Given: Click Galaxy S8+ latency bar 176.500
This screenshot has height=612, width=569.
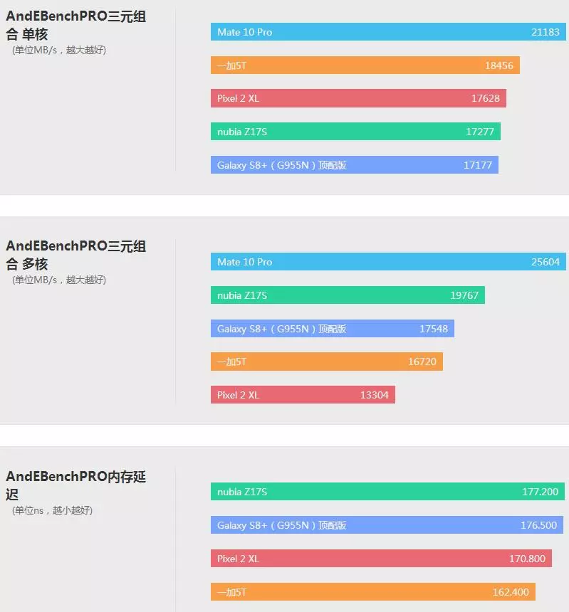Looking at the screenshot, I should [387, 525].
